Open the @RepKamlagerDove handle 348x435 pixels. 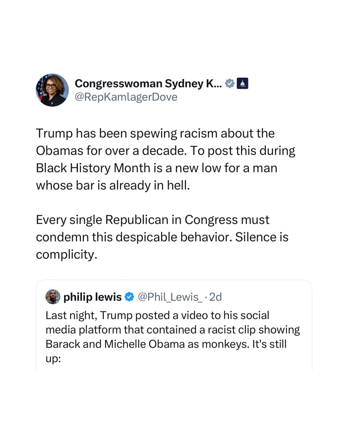coord(126,97)
